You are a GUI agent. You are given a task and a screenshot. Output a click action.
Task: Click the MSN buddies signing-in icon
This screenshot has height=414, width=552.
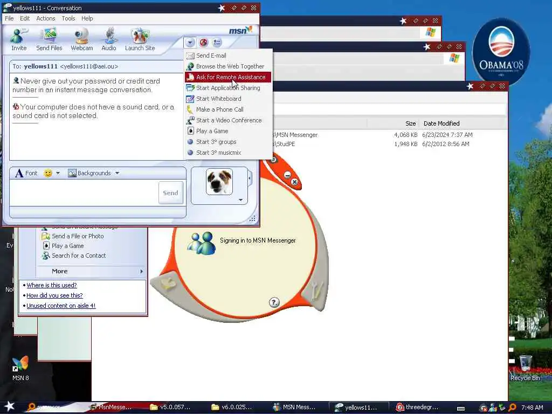tap(202, 243)
